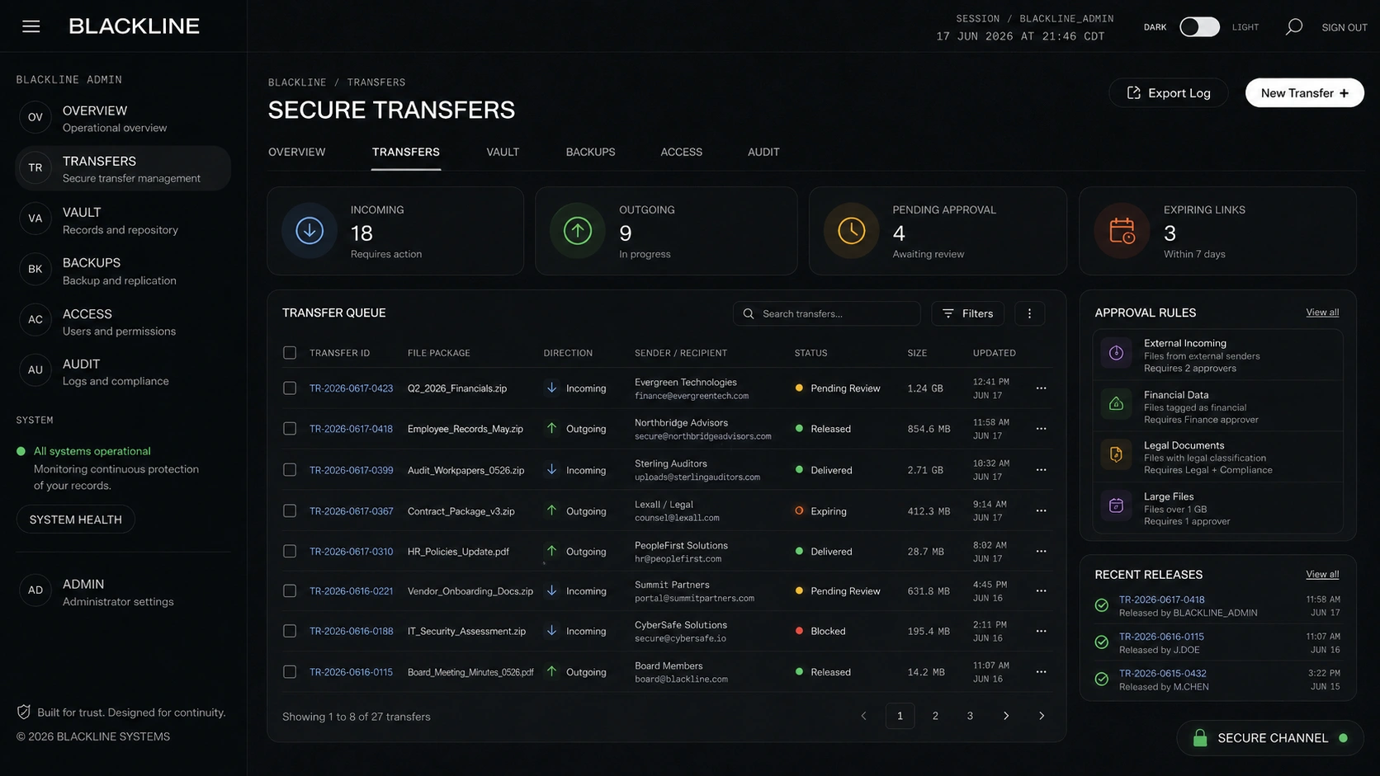Toggle the Dark/Light theme switch
Image resolution: width=1380 pixels, height=776 pixels.
tap(1199, 27)
